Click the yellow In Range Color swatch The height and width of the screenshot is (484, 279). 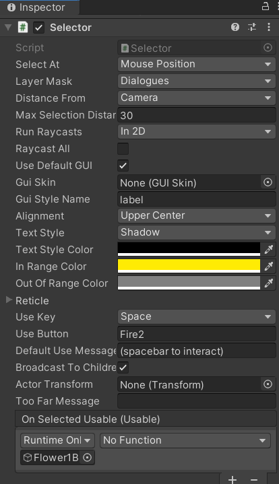pos(189,266)
